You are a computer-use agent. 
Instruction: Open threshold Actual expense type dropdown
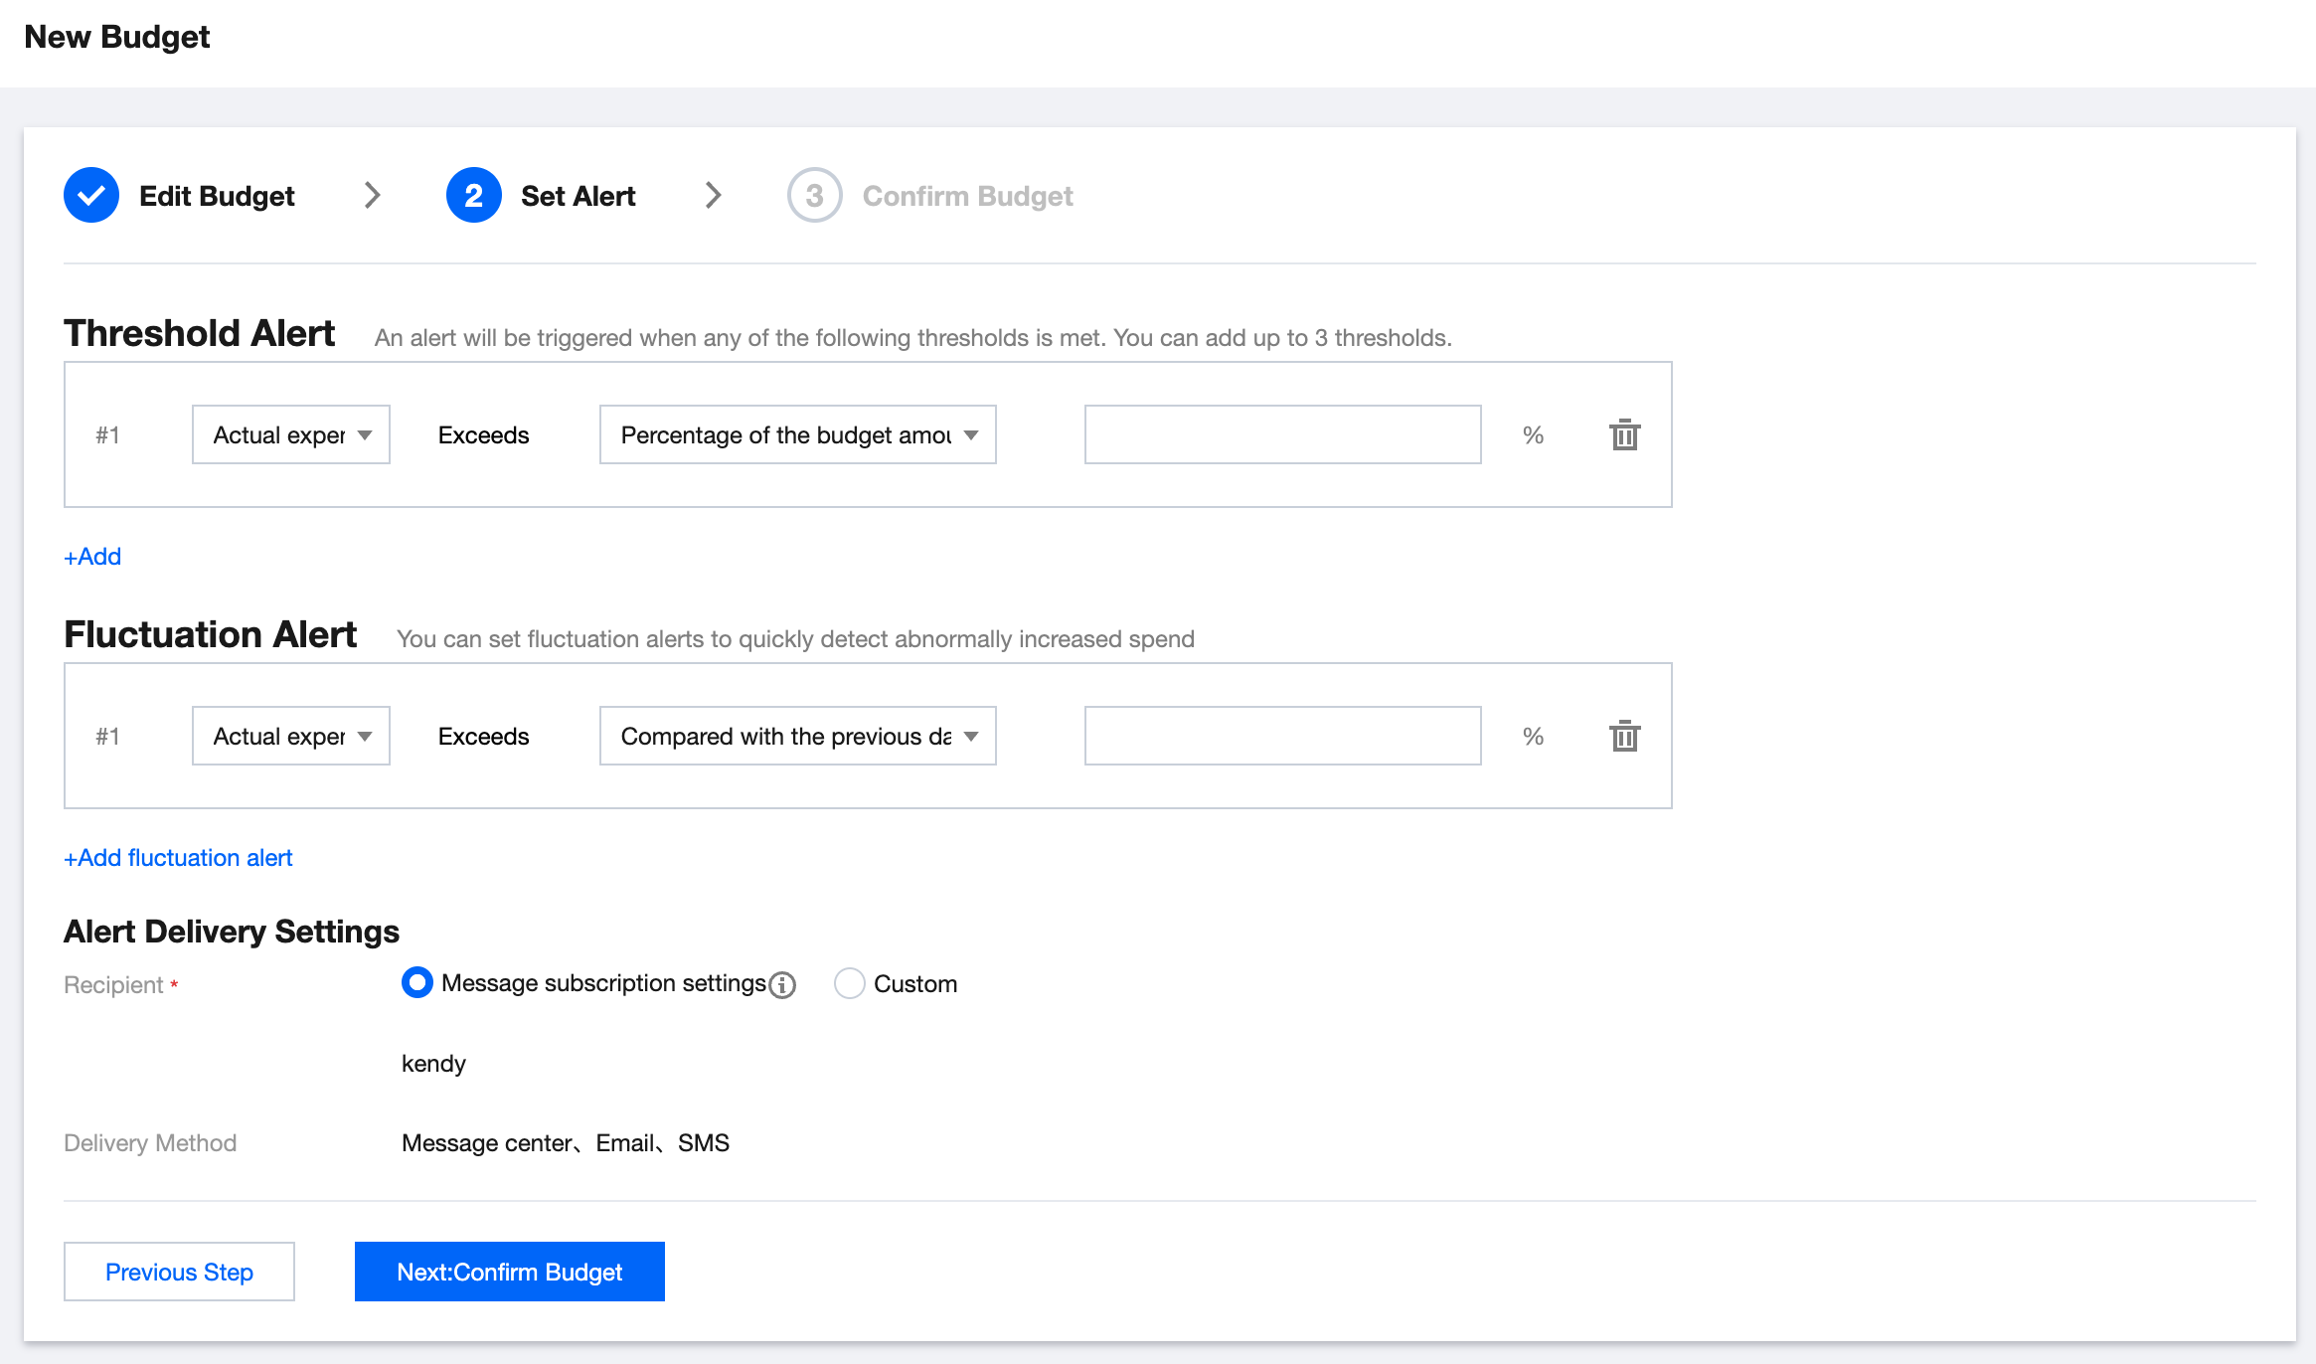tap(290, 434)
